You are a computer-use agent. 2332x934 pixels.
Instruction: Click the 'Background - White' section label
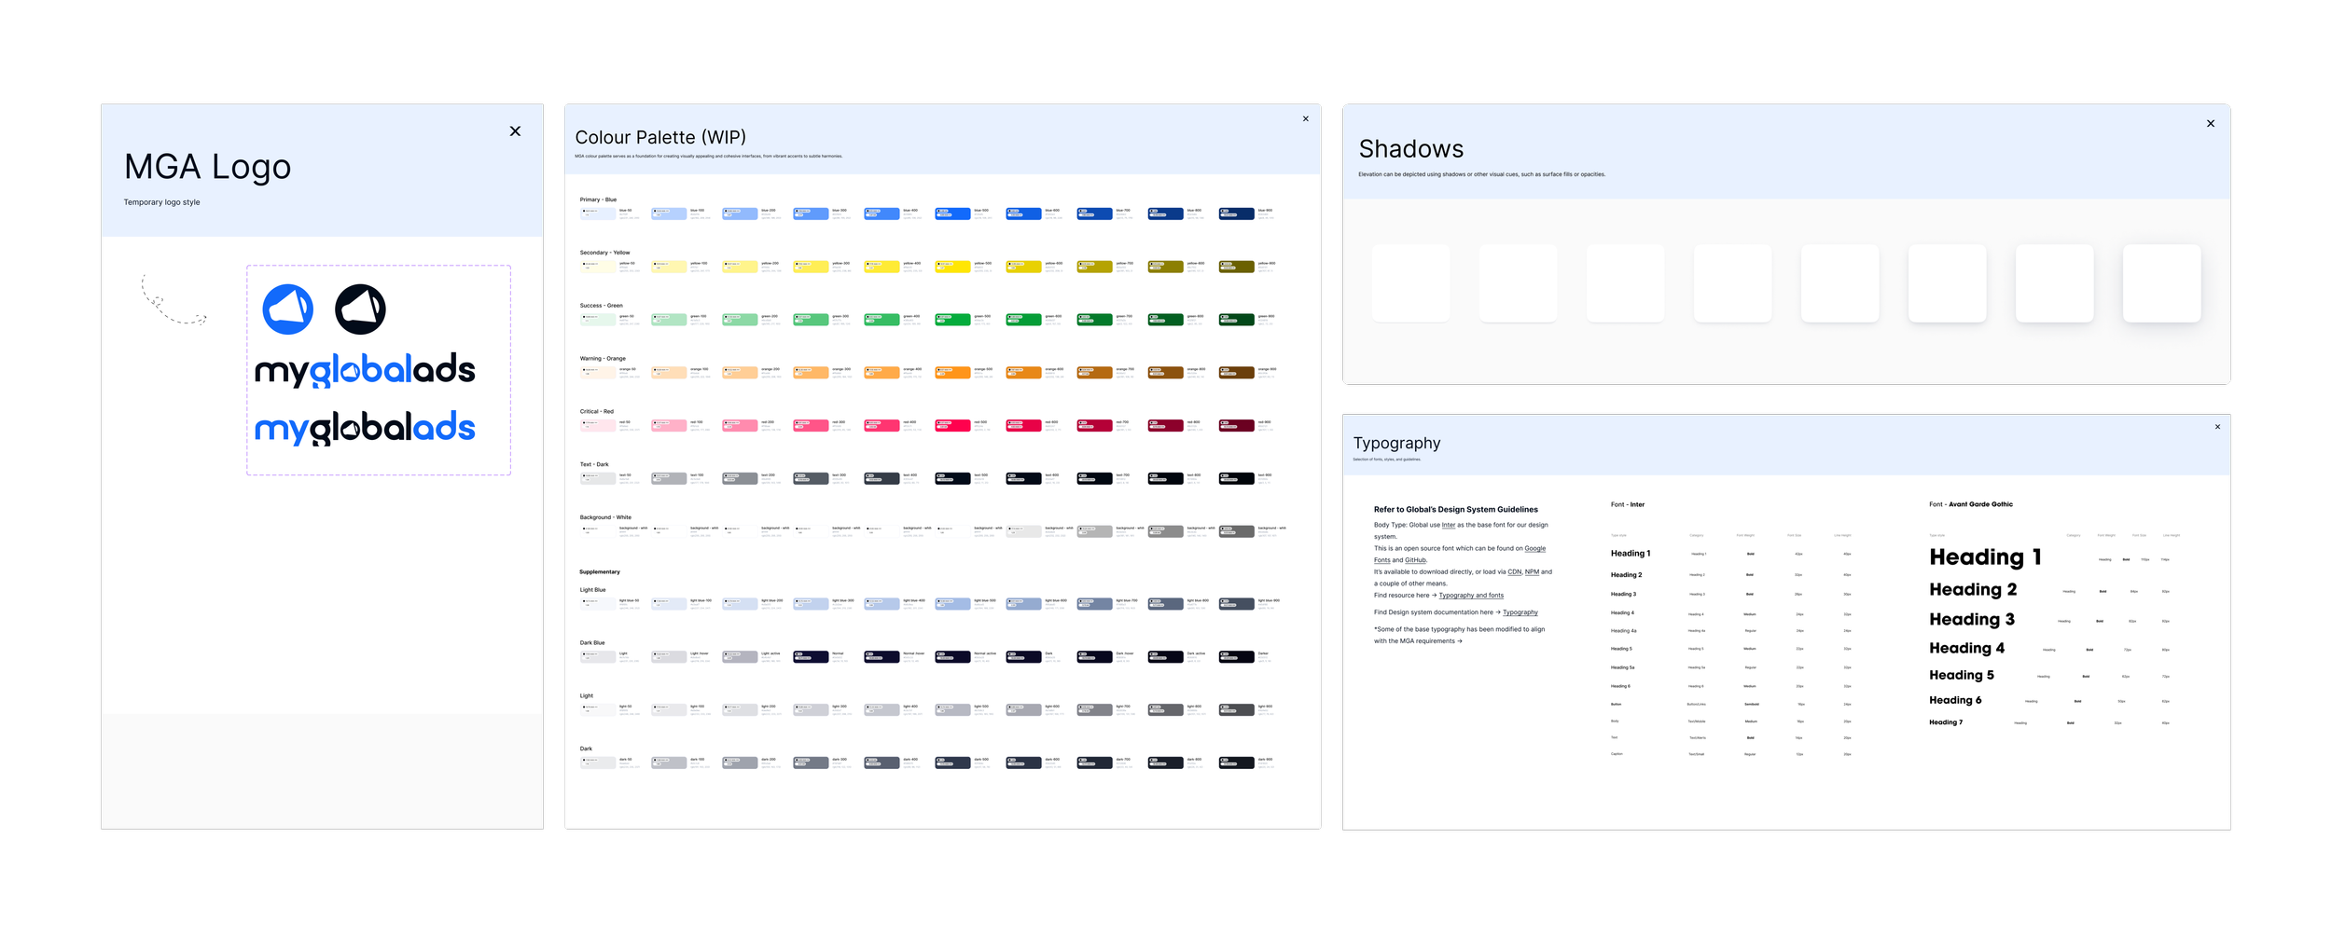pos(605,517)
